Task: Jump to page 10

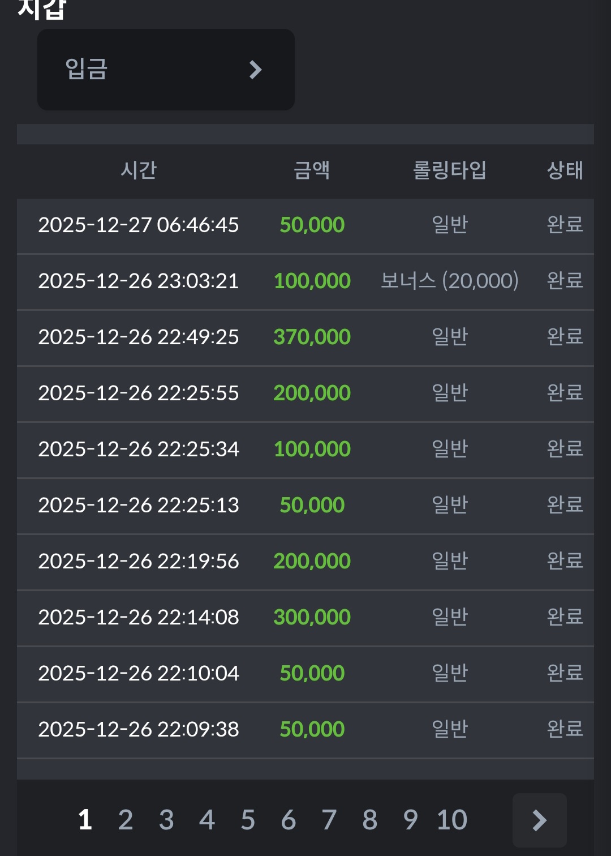Action: (x=452, y=820)
